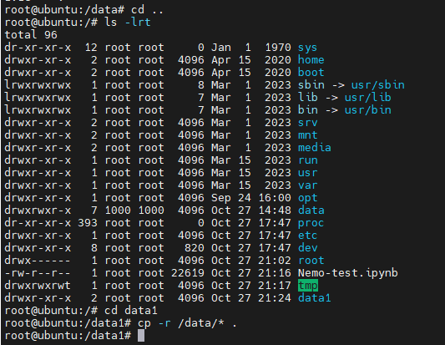
Task: Click the Nemo-test.ipynb file name
Action: pyautogui.click(x=347, y=273)
